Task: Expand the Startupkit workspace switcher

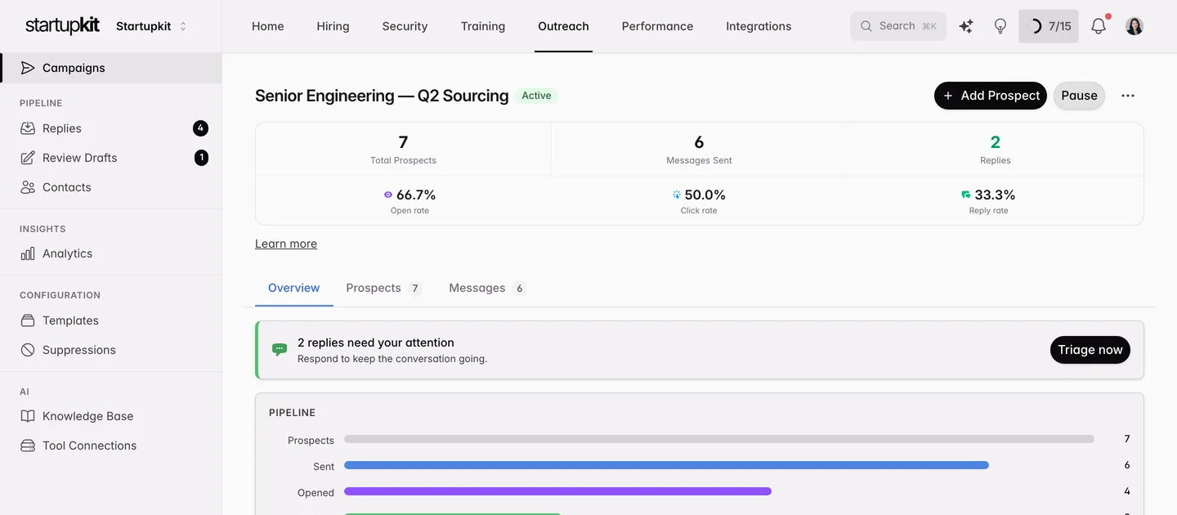Action: point(151,26)
